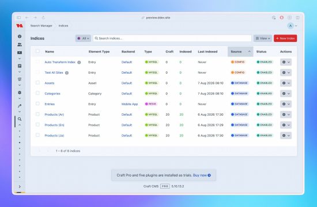Open the Categories index link
Image resolution: width=317 pixels, height=207 pixels.
point(52,94)
